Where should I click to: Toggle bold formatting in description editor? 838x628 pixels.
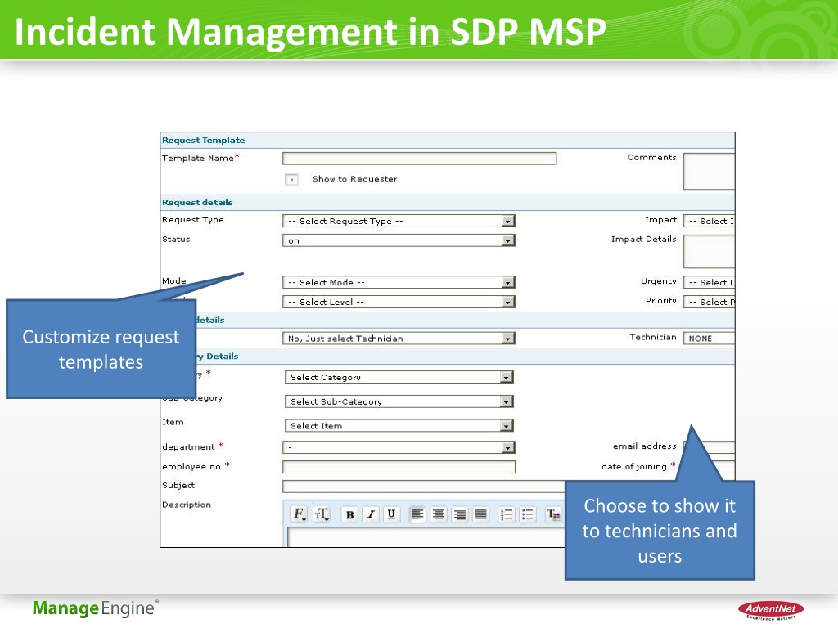coord(349,514)
